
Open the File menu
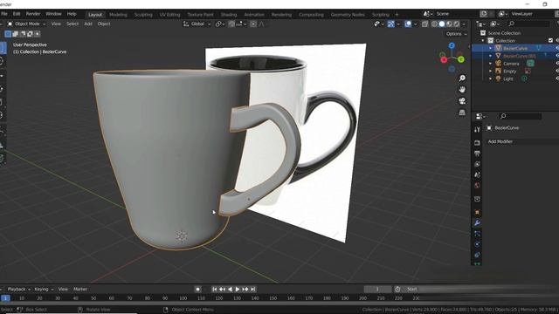3,14
